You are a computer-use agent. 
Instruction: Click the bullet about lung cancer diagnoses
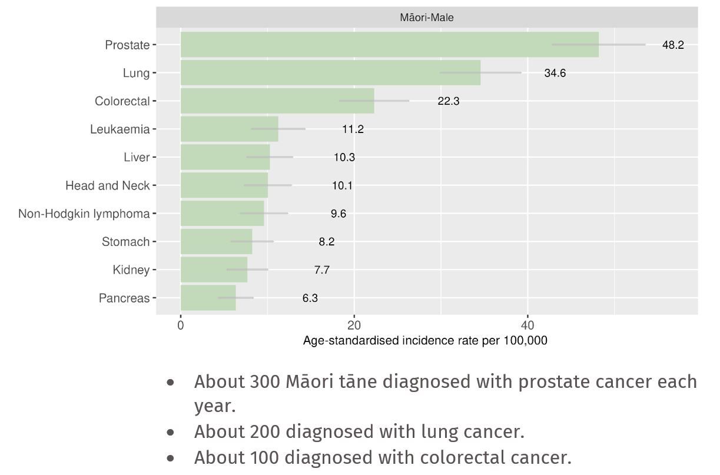[x=359, y=431]
